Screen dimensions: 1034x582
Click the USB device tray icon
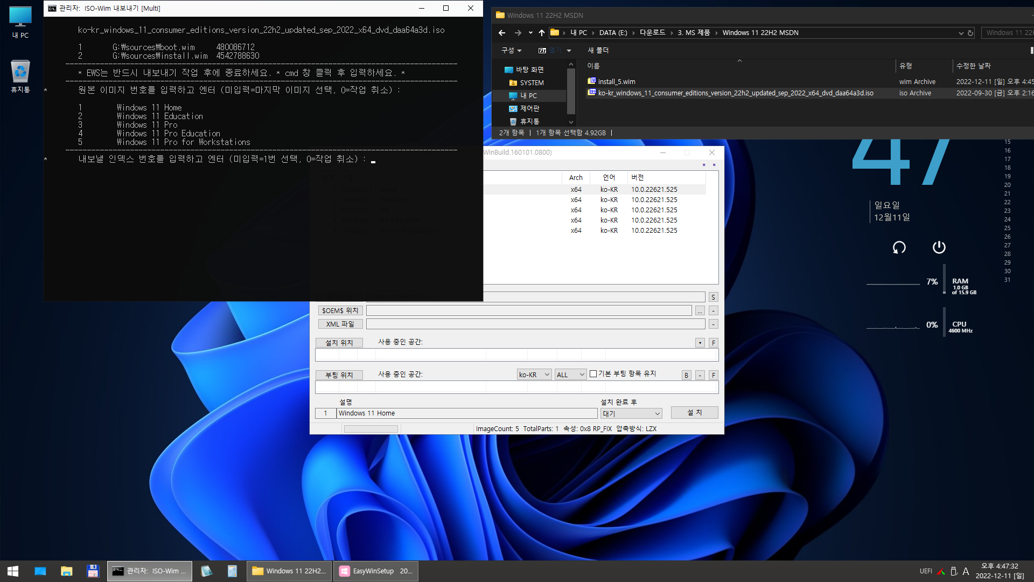point(954,571)
